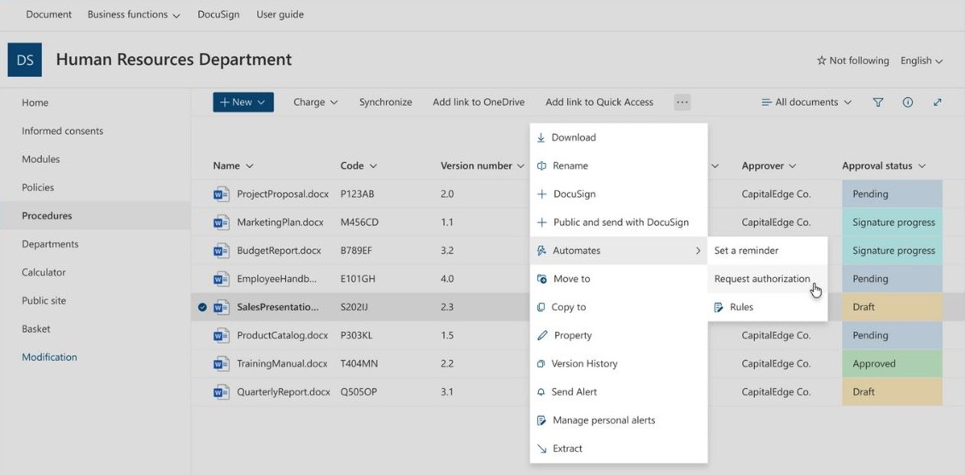Click the star icon Not following

[822, 61]
